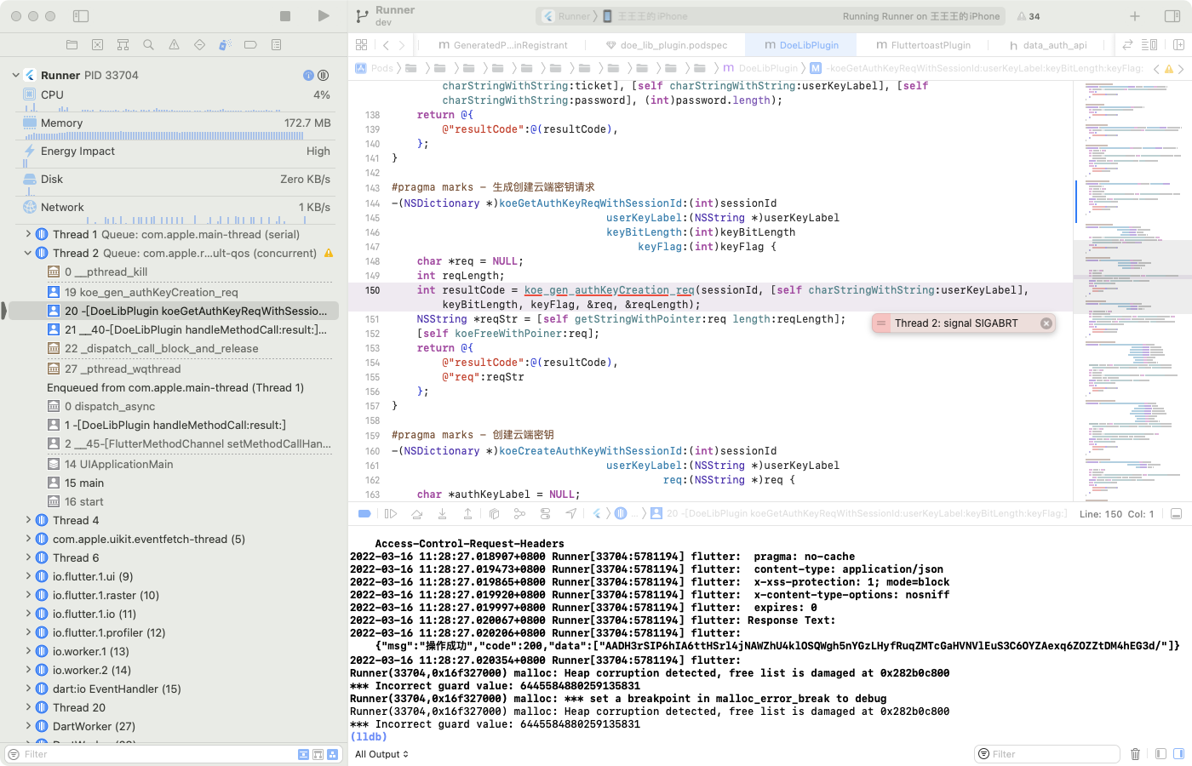The image size is (1192, 766).
Task: Select the Step Out icon
Action: point(468,512)
